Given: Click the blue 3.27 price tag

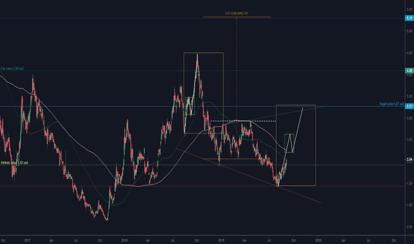Looking at the screenshot, I should (409, 106).
